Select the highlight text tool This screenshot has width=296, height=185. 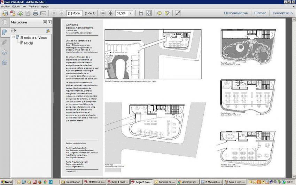(x=167, y=13)
